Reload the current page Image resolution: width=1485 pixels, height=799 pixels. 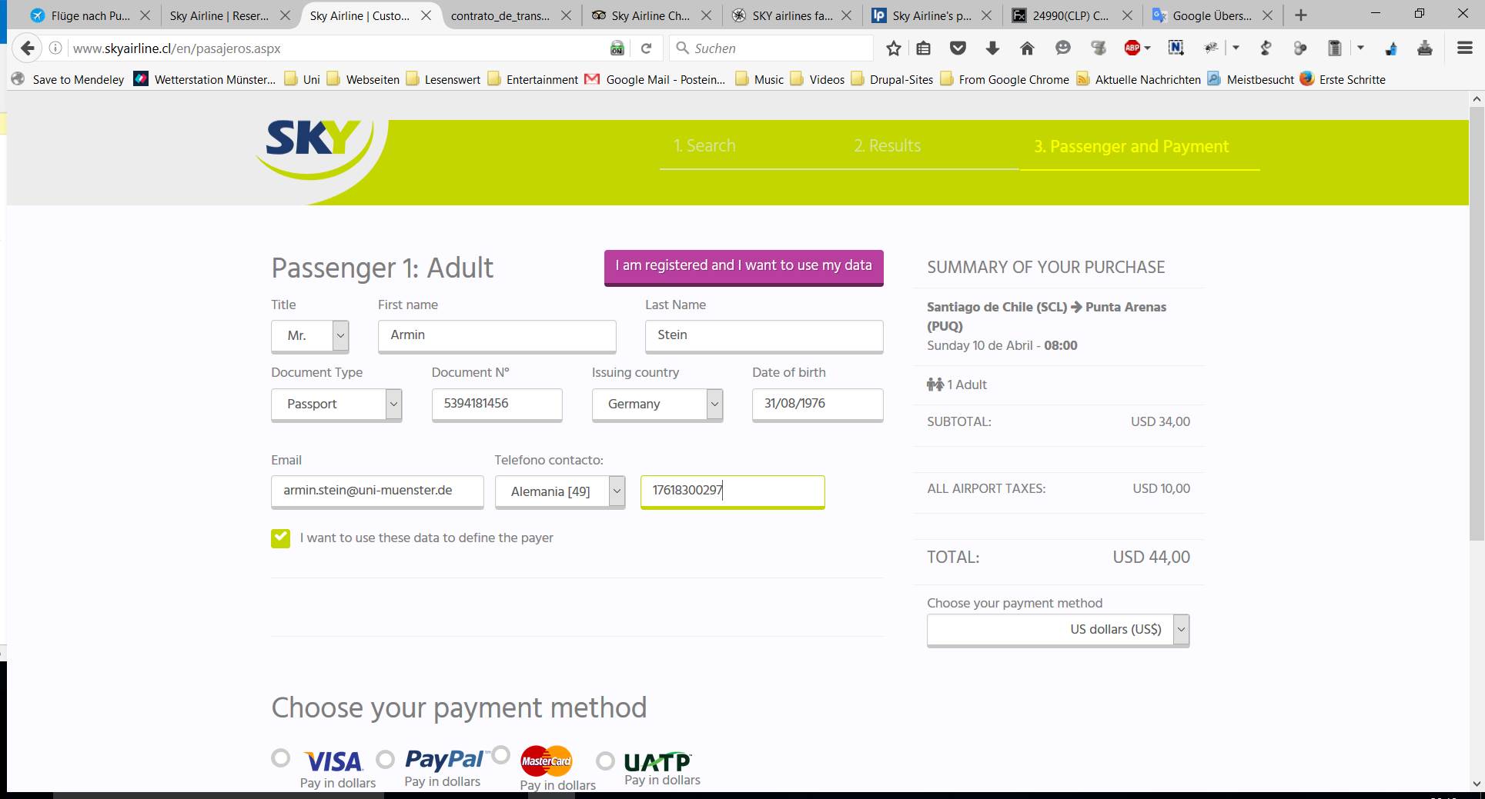click(x=647, y=48)
